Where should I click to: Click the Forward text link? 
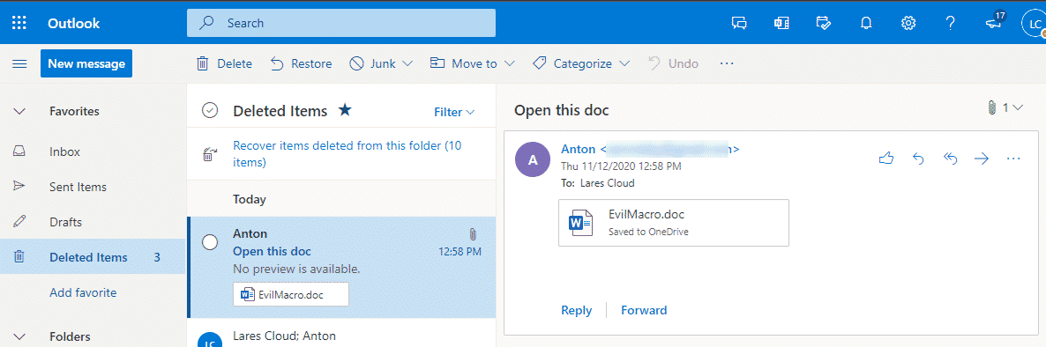coord(644,310)
